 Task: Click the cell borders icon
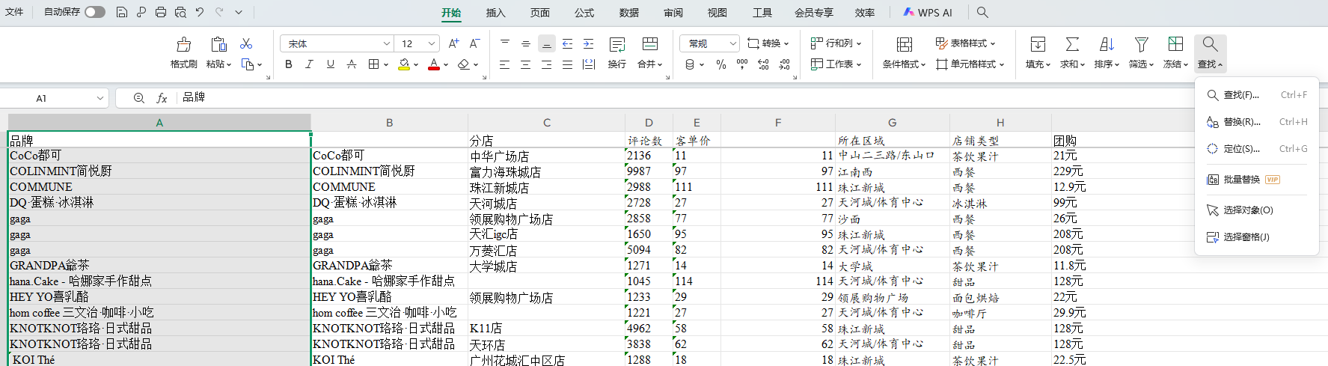pos(374,64)
